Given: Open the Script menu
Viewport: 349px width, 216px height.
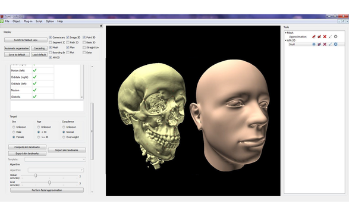Looking at the screenshot, I should click(39, 21).
